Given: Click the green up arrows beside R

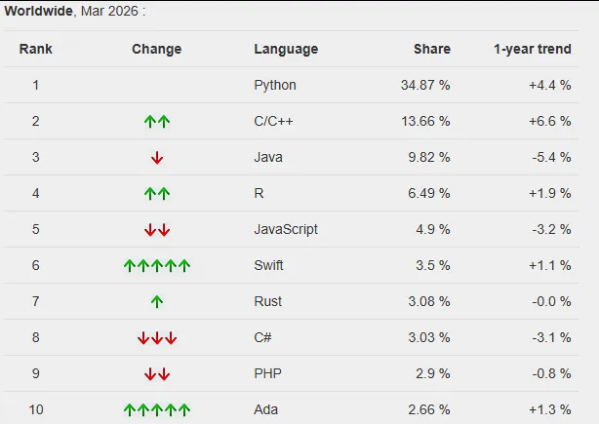Looking at the screenshot, I should click(x=157, y=194).
